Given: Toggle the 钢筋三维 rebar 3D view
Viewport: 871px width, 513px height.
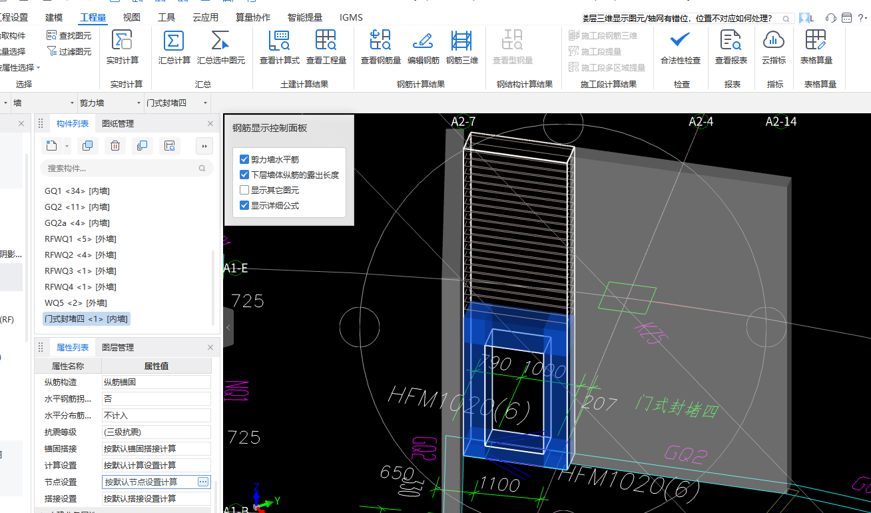Looking at the screenshot, I should click(462, 47).
